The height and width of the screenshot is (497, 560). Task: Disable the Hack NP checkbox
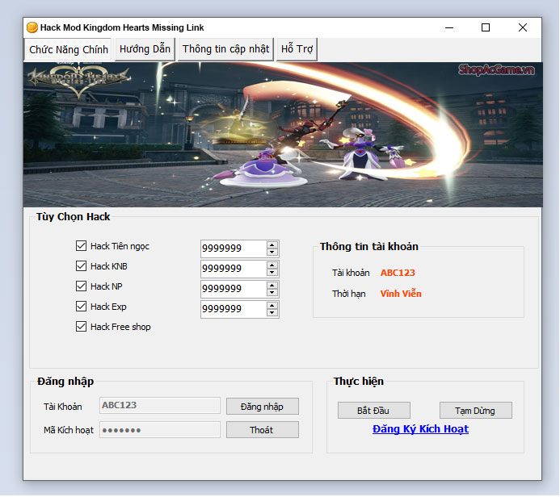(81, 286)
